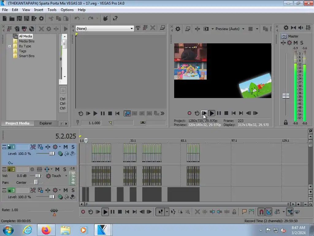
Task: Mute video track 3
Action: [66, 190]
